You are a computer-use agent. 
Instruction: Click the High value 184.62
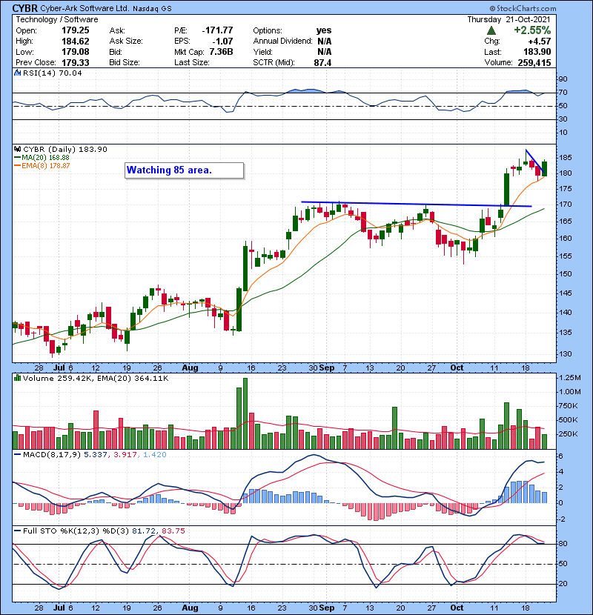click(76, 41)
